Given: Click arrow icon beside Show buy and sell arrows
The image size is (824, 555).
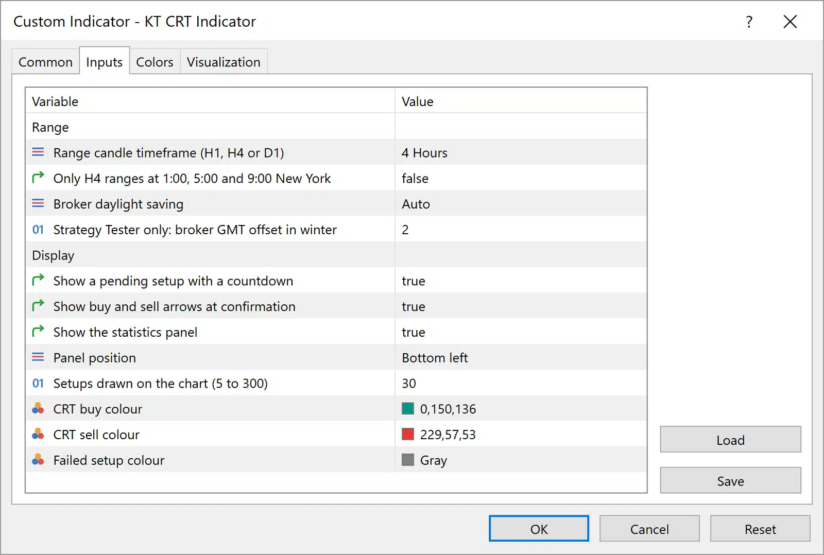Looking at the screenshot, I should 38,306.
